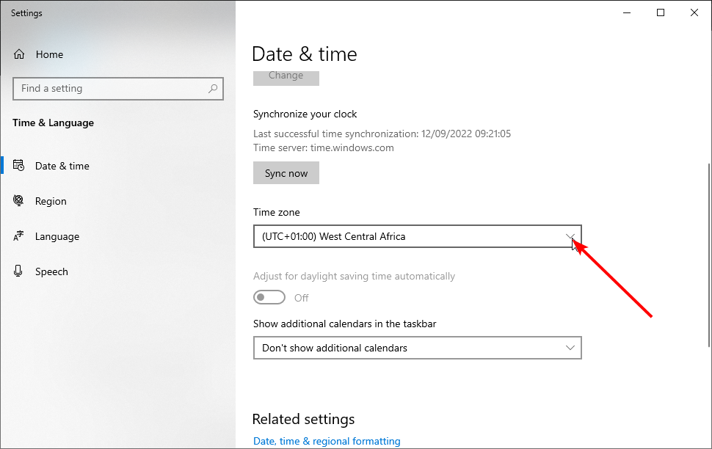Toggle daylight saving time adjustment switch

(269, 297)
